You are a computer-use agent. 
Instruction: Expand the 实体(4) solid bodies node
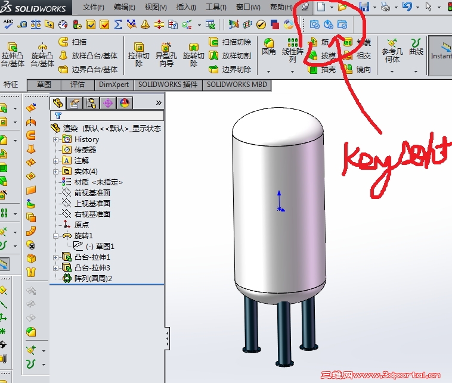click(56, 172)
